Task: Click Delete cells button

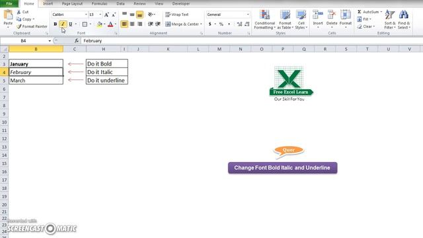Action: pyautogui.click(x=332, y=19)
